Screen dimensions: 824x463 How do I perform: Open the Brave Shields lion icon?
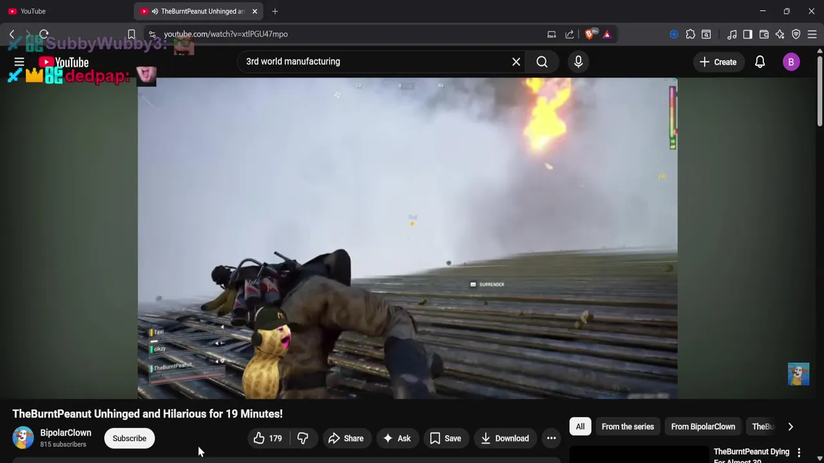[x=590, y=34]
